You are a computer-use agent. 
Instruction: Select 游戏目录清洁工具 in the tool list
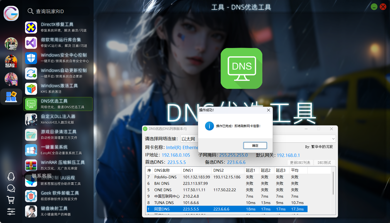[58, 135]
